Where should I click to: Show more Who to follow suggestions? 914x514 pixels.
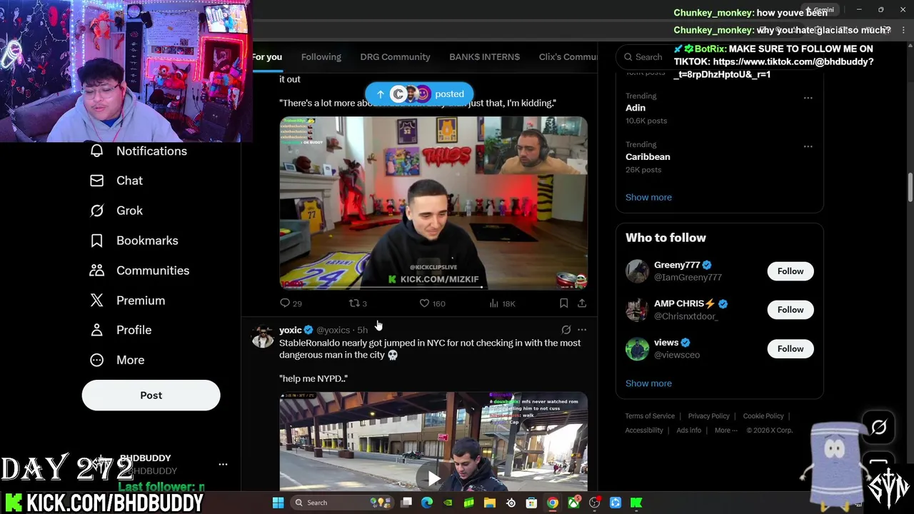click(x=648, y=383)
